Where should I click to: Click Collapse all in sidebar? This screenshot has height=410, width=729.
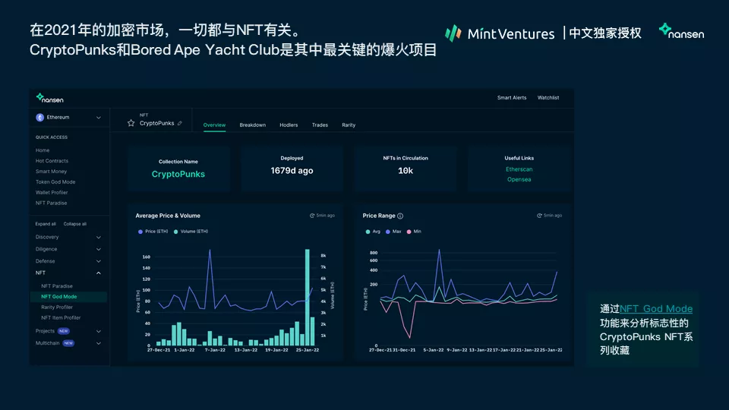tap(75, 224)
